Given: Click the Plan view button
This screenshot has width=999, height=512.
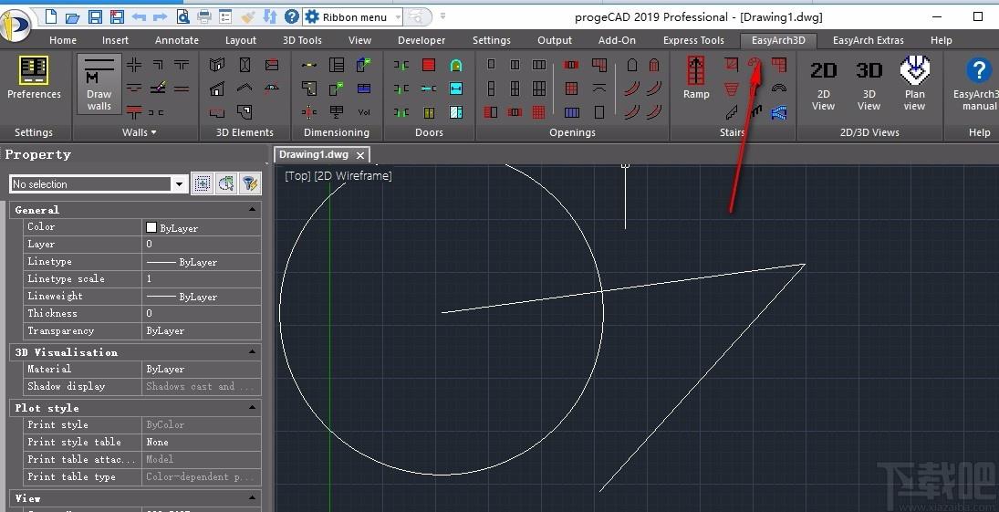Looking at the screenshot, I should [914, 84].
